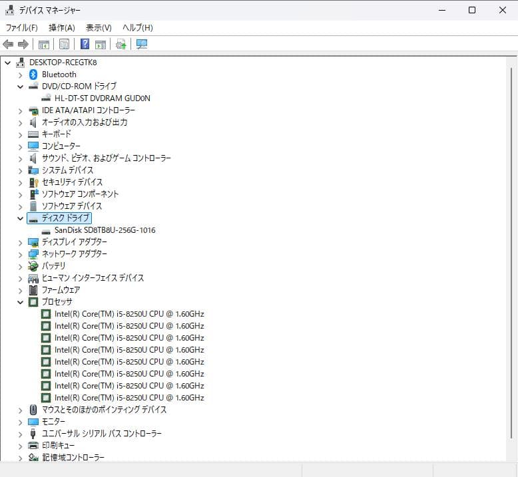Click the ネットワーク アダプター icon
Screen dimensions: 518x477
(x=33, y=254)
